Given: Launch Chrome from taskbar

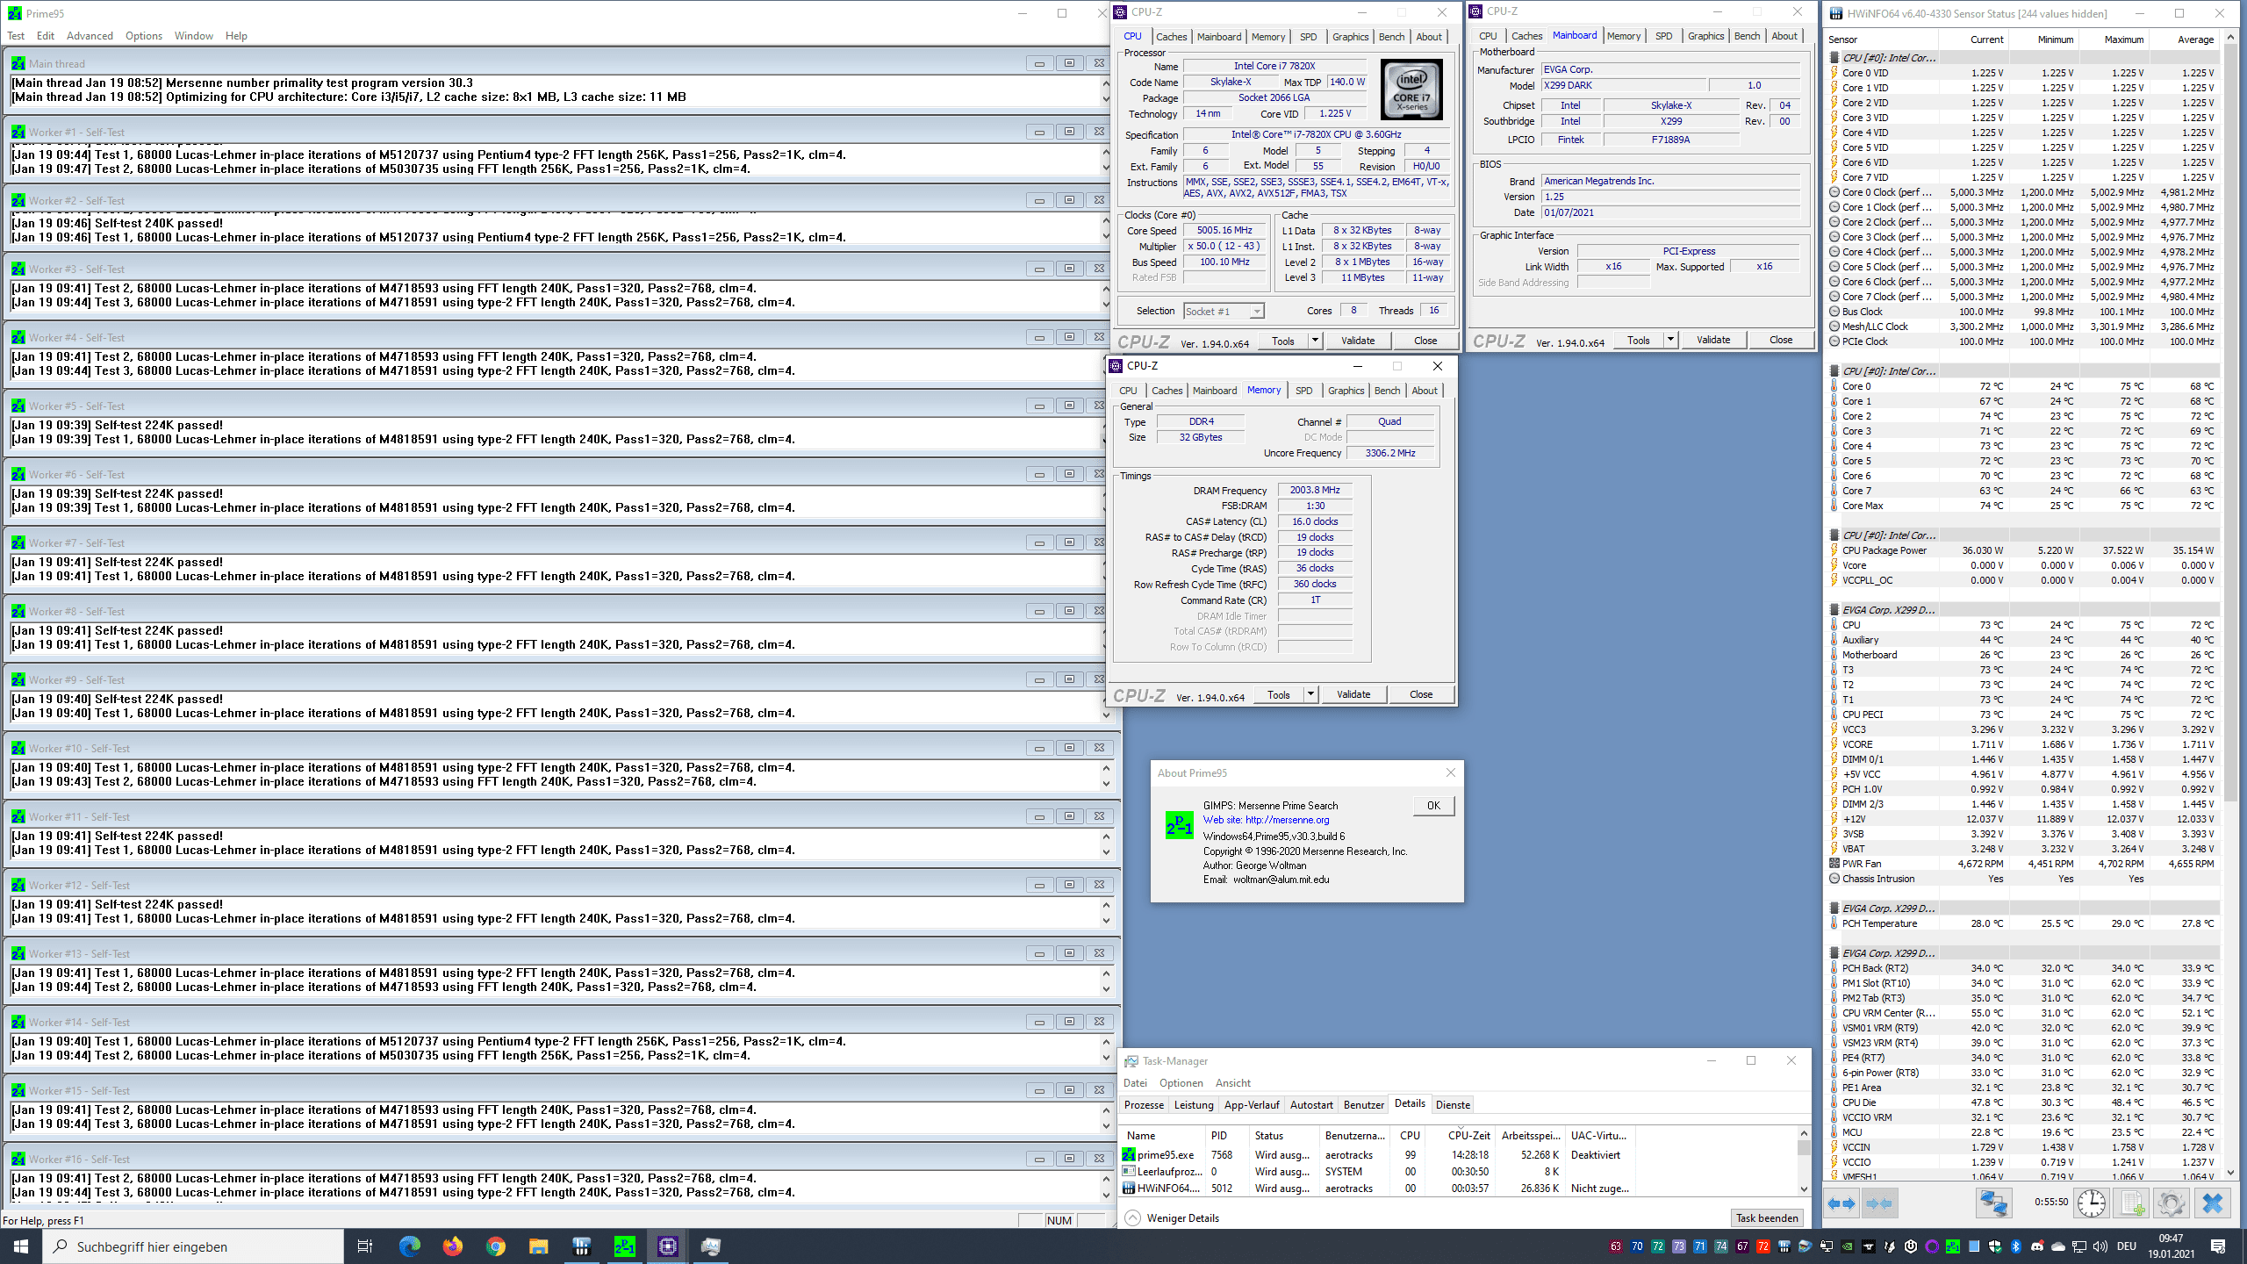Looking at the screenshot, I should (x=496, y=1246).
